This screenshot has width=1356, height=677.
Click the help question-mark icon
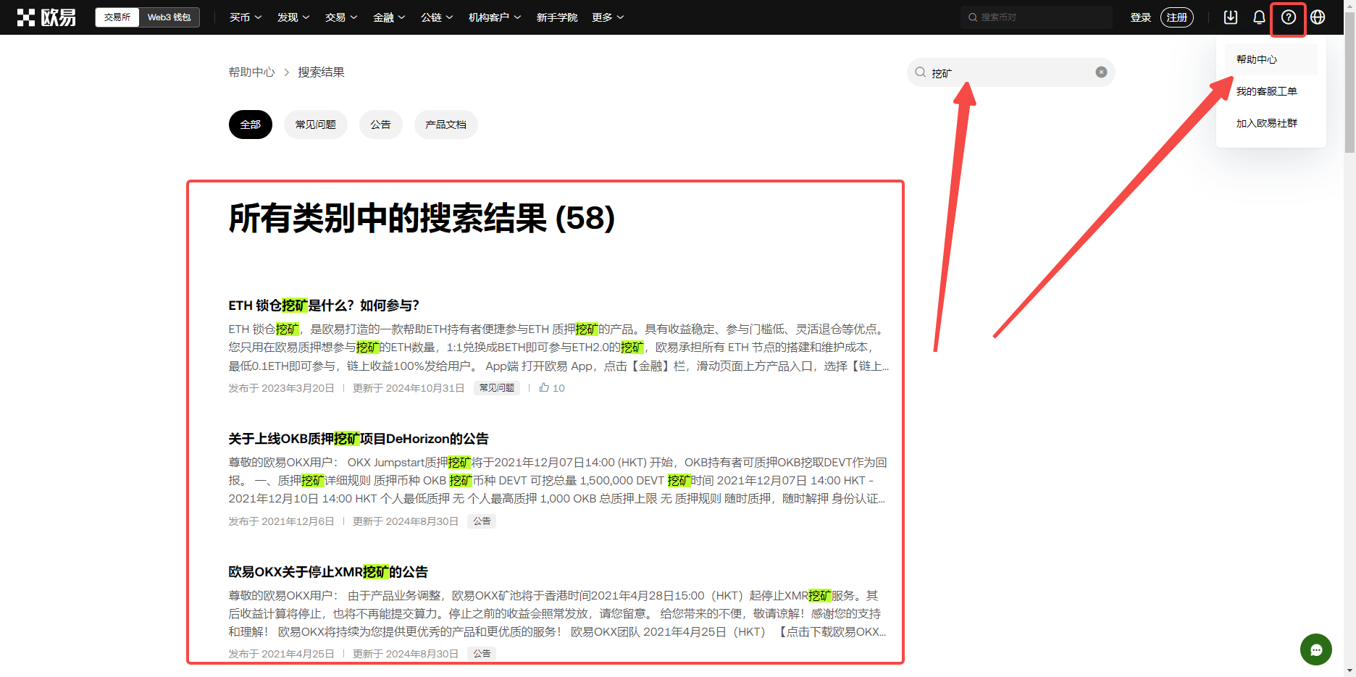tap(1289, 17)
